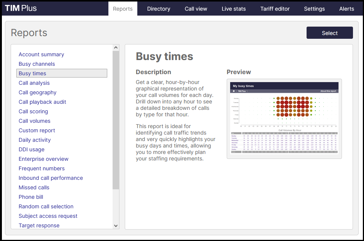Stay on the Reports tab

(x=122, y=9)
